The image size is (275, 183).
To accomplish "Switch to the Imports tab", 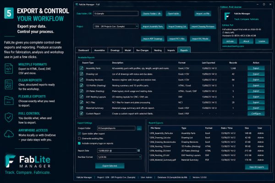I will [171, 50].
